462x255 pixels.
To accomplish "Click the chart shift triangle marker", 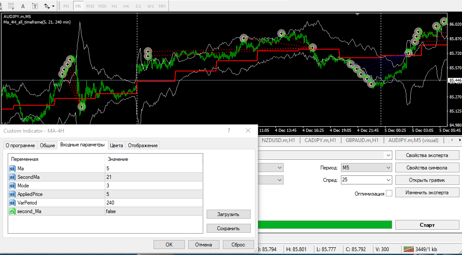I will (357, 14).
